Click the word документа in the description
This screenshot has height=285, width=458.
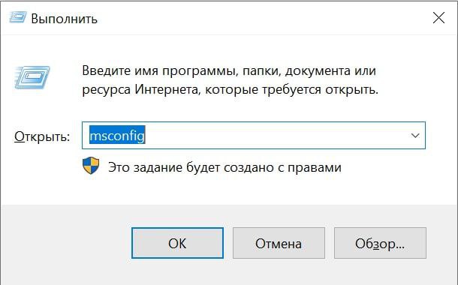[318, 71]
